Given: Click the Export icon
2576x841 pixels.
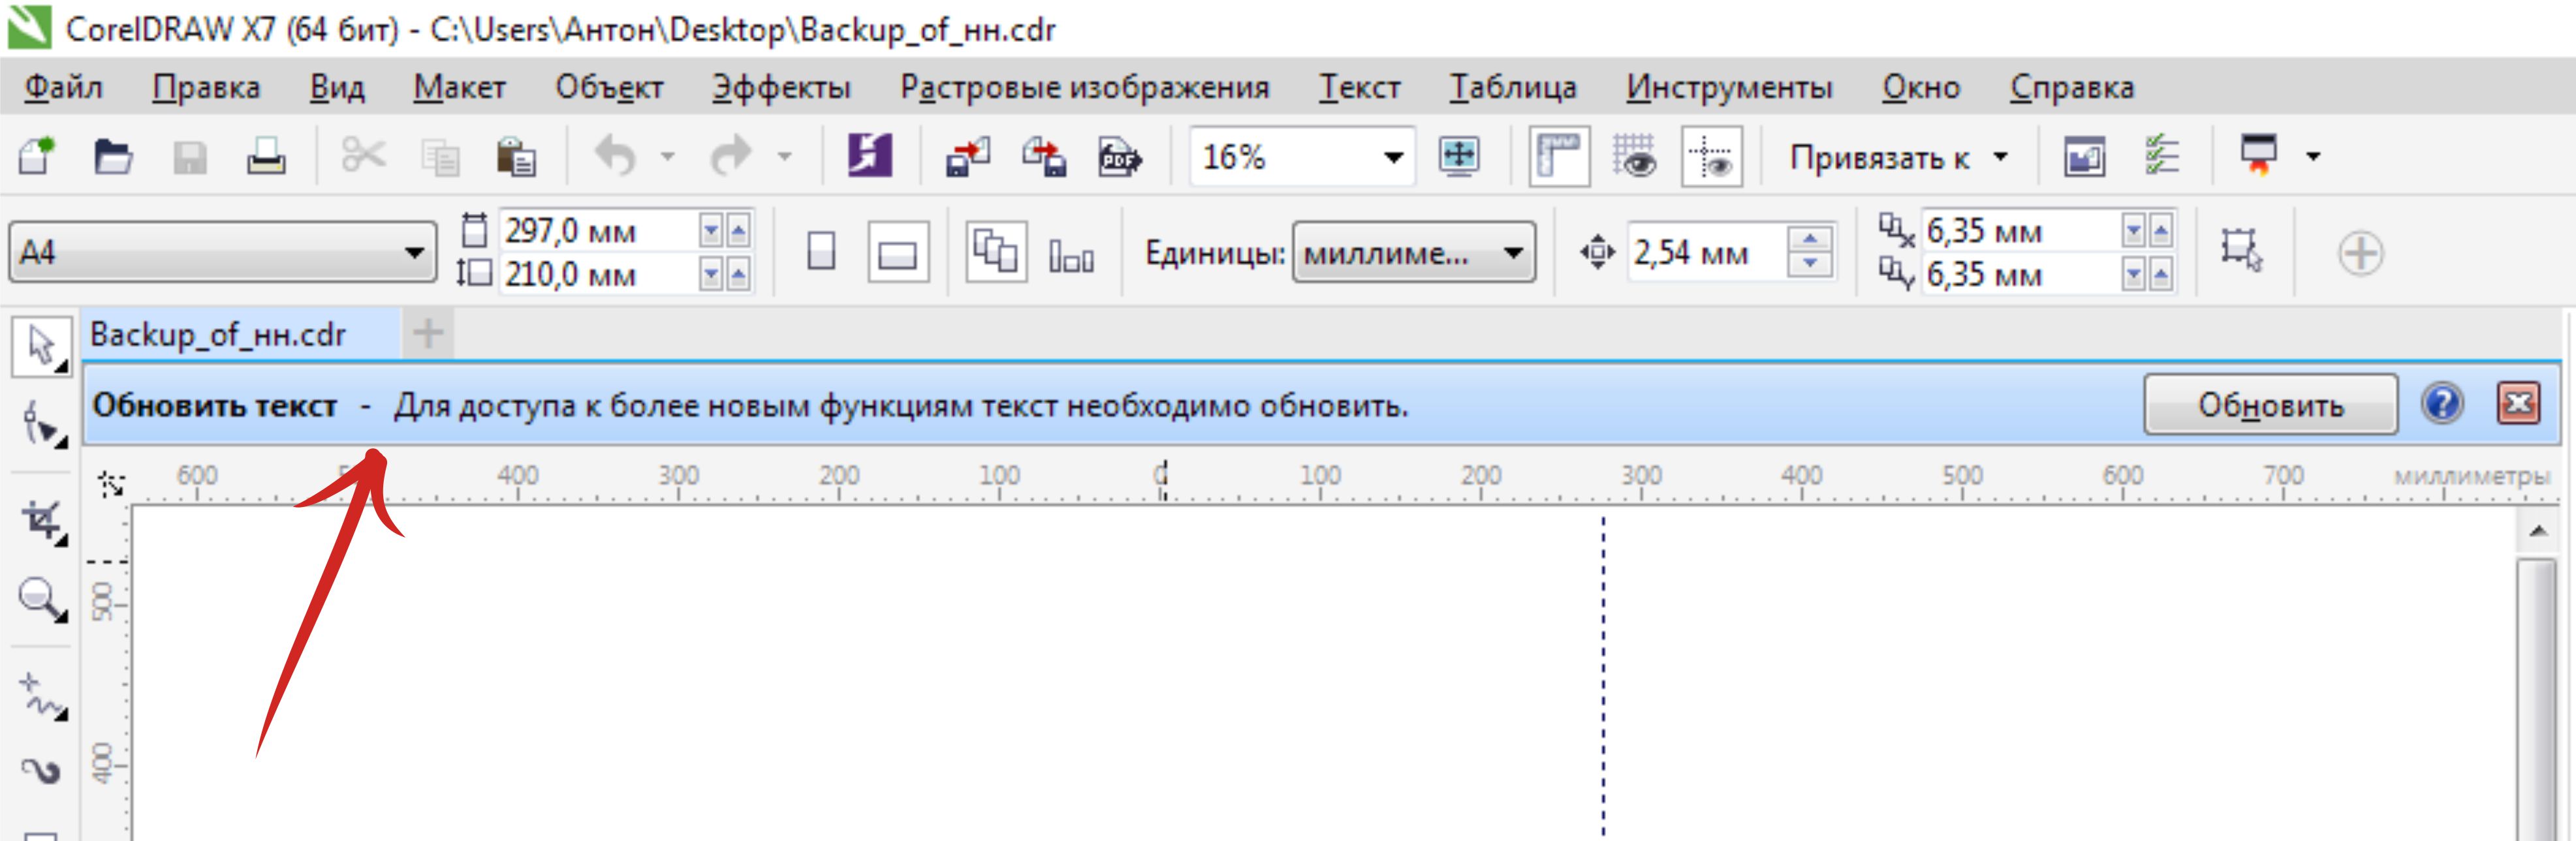Looking at the screenshot, I should pos(1044,157).
